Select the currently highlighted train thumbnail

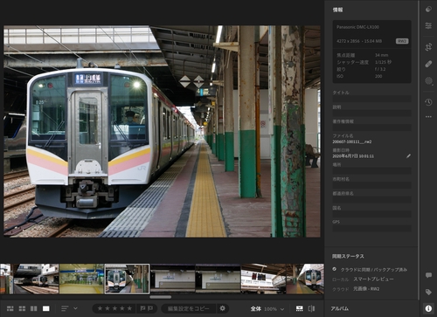127,279
